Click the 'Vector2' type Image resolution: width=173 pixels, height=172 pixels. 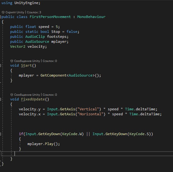18,46
